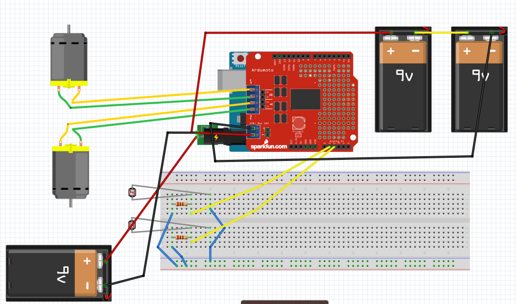Select the bottom DC motor

tap(71, 173)
